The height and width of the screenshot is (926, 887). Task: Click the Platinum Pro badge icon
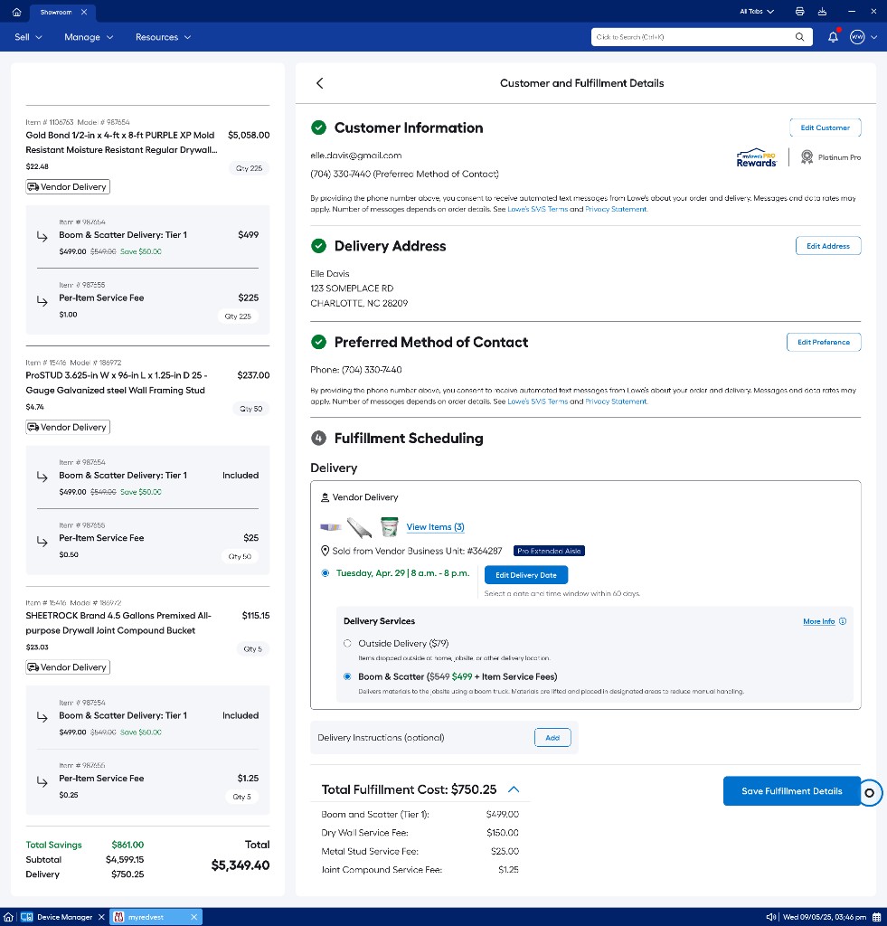pos(807,157)
